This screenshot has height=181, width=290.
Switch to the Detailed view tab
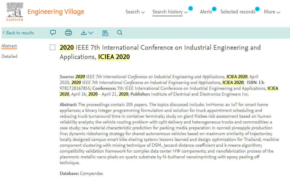pos(9,56)
